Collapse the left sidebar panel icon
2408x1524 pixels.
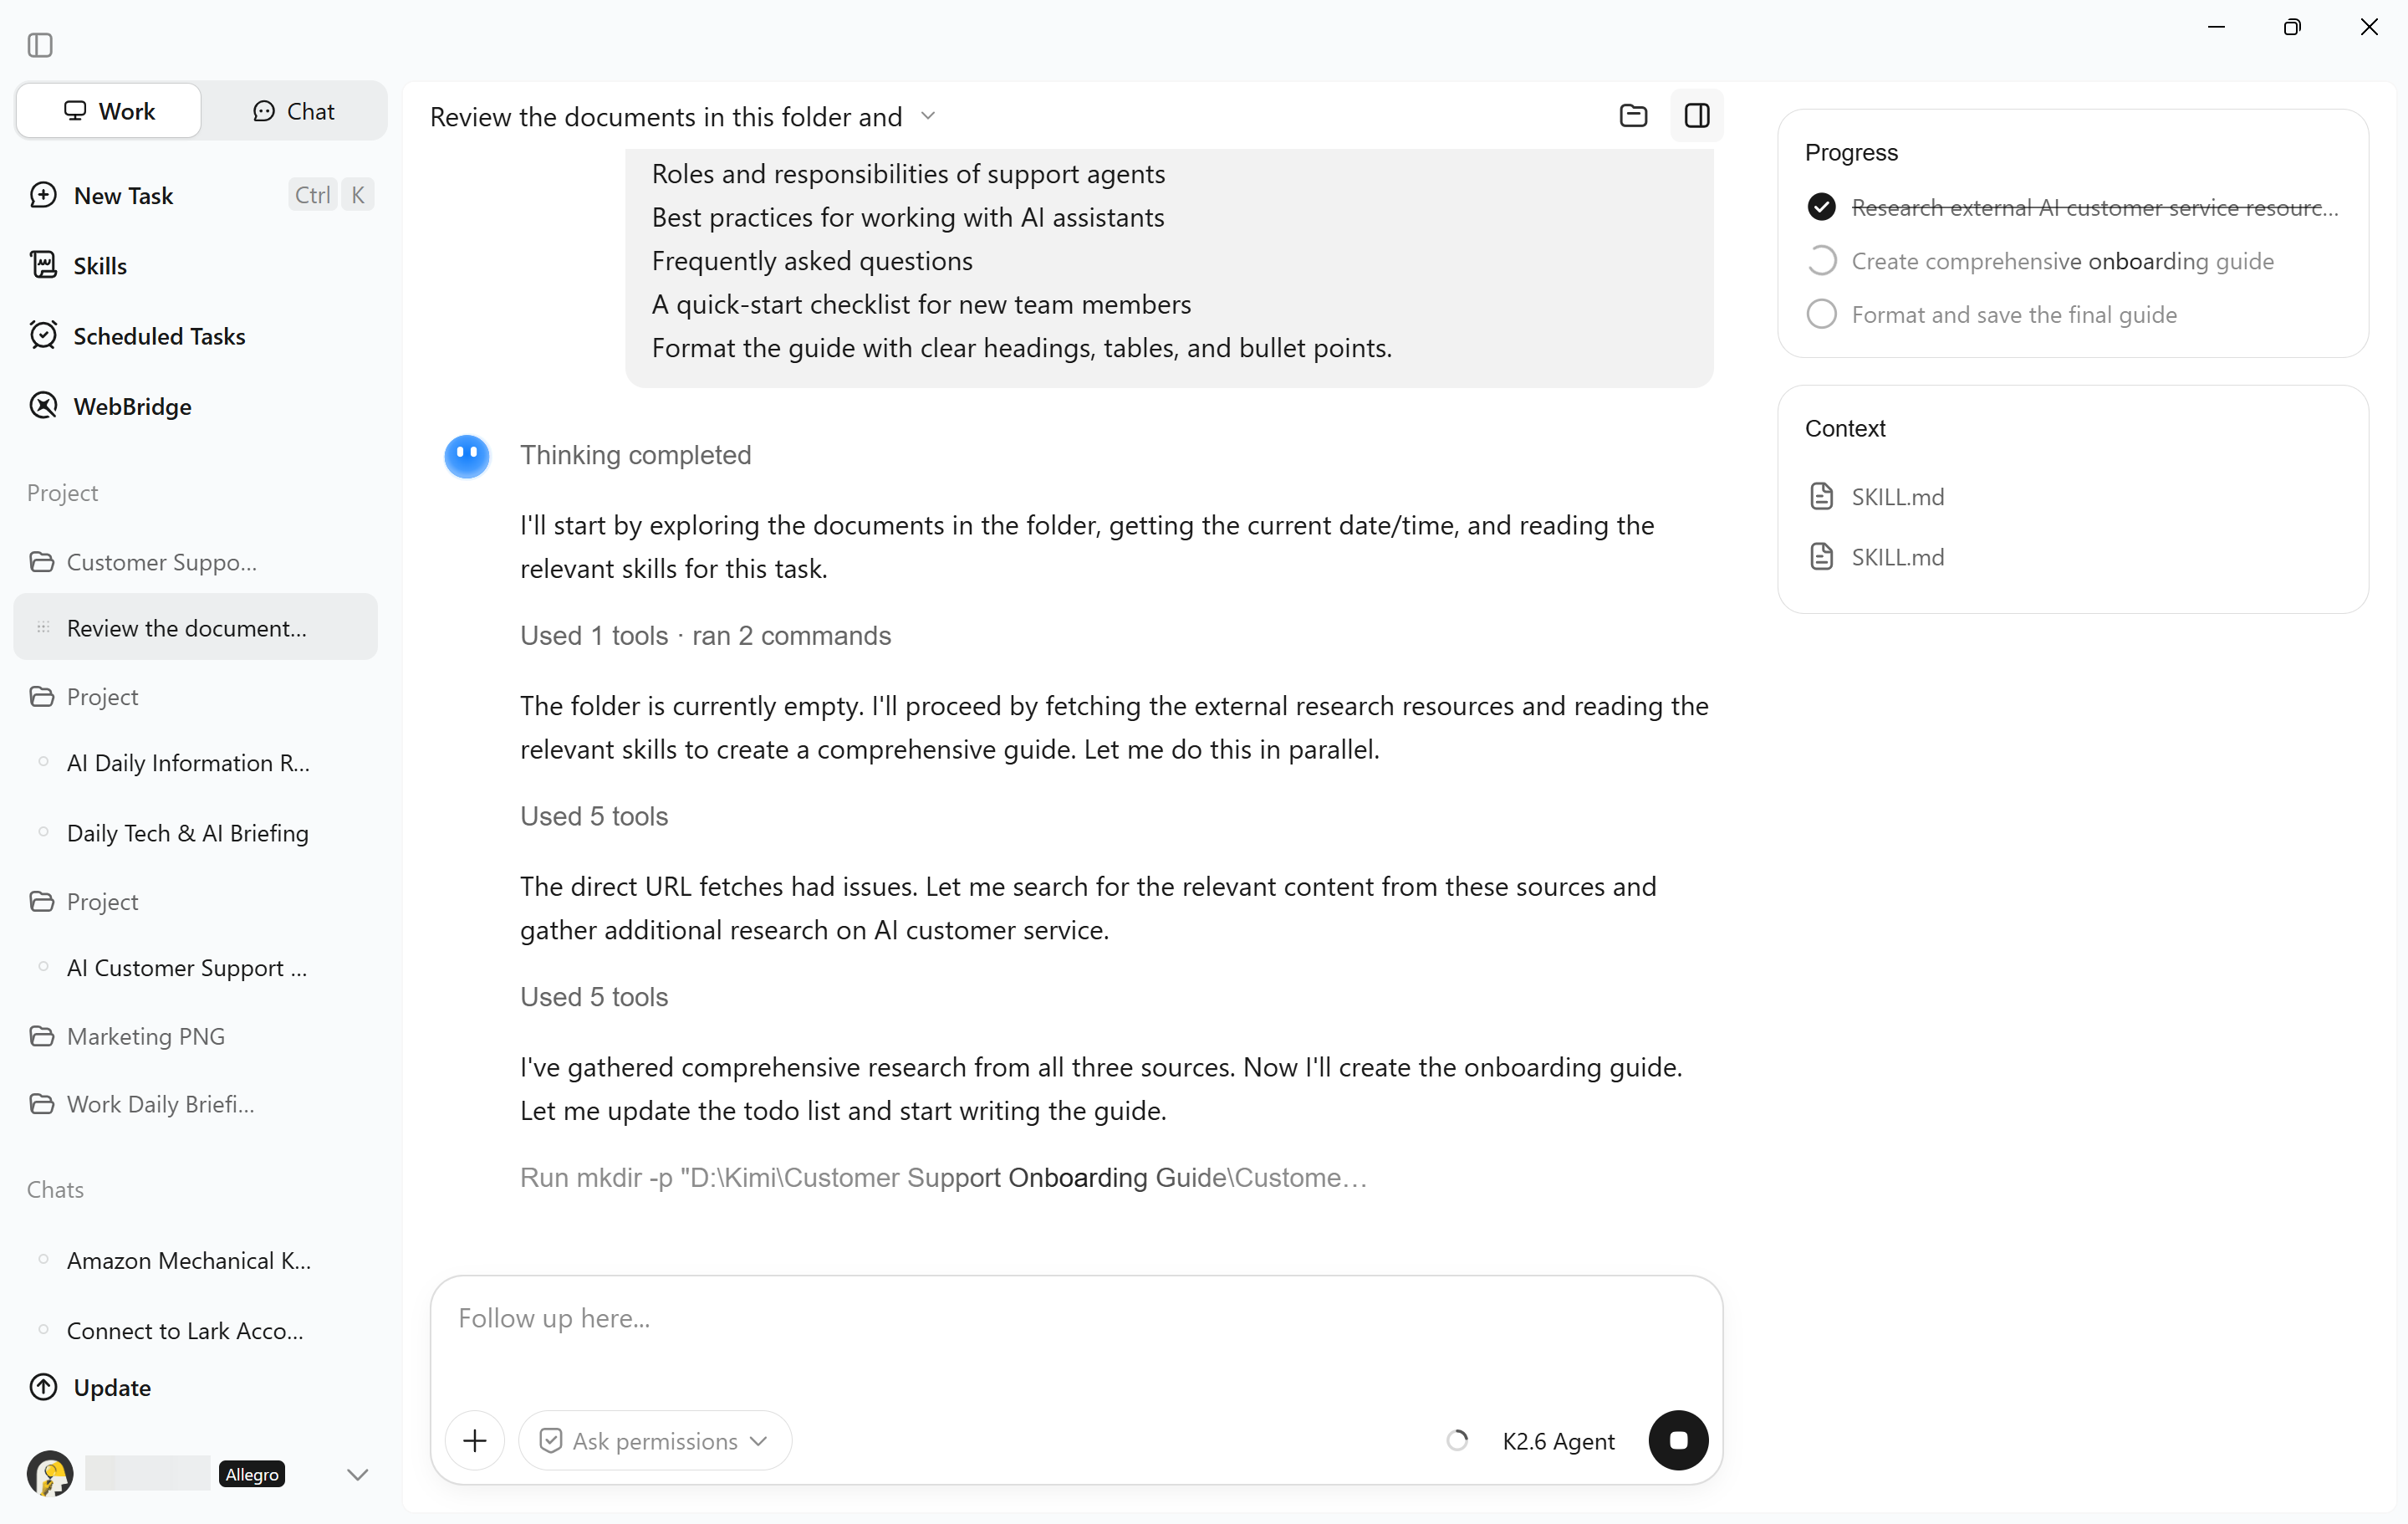40,45
